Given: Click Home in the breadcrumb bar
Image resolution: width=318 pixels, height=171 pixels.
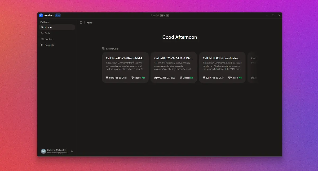Looking at the screenshot, I should click(89, 22).
